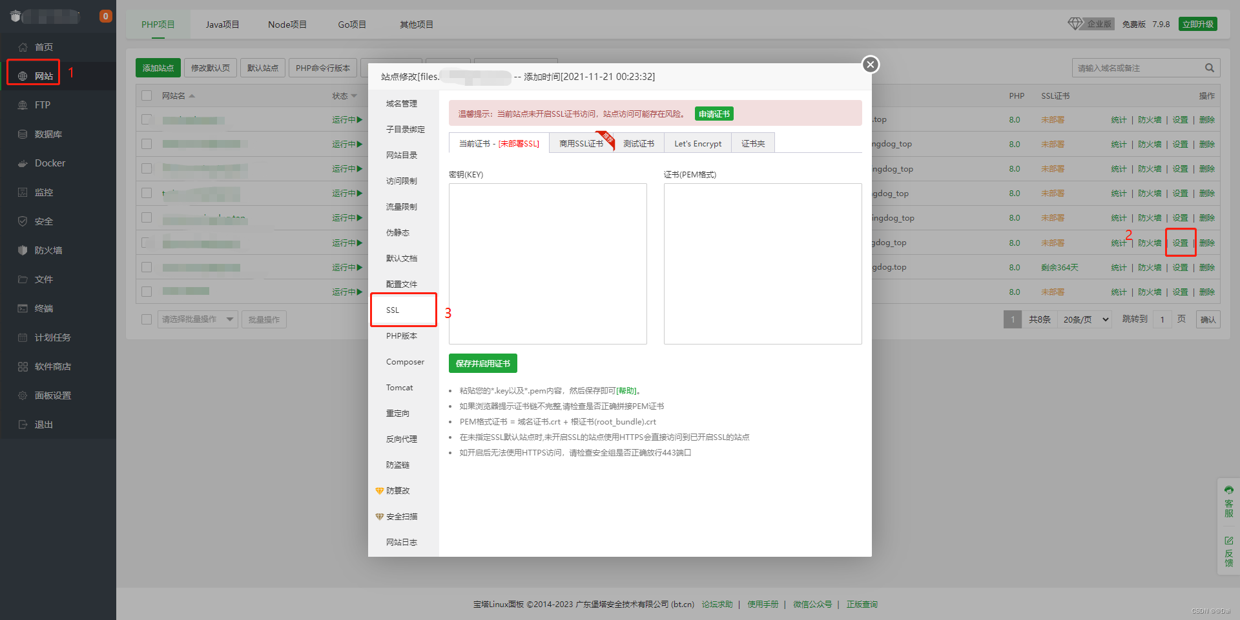Image resolution: width=1240 pixels, height=620 pixels.
Task: Click the 申请证书 button
Action: [714, 114]
